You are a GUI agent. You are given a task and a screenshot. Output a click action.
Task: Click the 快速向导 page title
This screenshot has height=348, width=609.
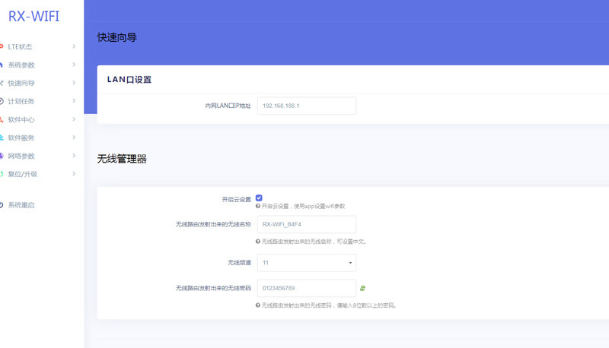pyautogui.click(x=117, y=37)
